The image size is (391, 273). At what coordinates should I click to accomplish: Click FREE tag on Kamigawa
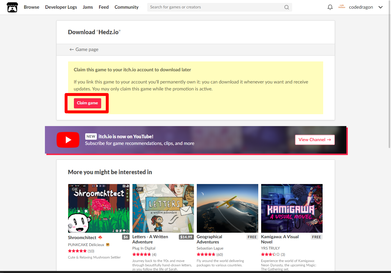pyautogui.click(x=317, y=237)
